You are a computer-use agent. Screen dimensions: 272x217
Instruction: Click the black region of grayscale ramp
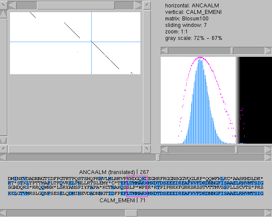click(x=255, y=100)
